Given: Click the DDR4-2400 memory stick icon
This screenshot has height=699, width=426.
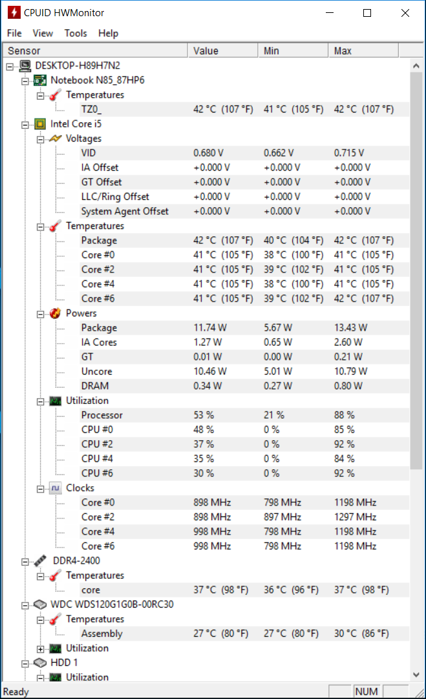Looking at the screenshot, I should (40, 560).
